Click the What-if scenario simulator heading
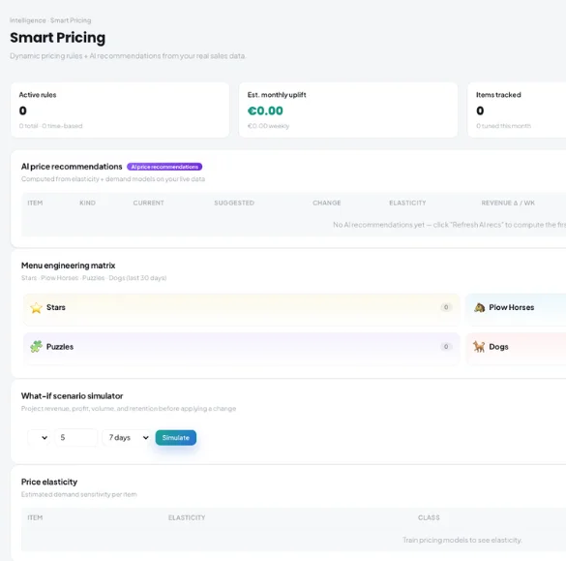Image resolution: width=566 pixels, height=561 pixels. click(73, 396)
